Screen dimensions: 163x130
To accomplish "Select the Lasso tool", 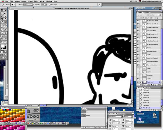I will tap(2, 16).
